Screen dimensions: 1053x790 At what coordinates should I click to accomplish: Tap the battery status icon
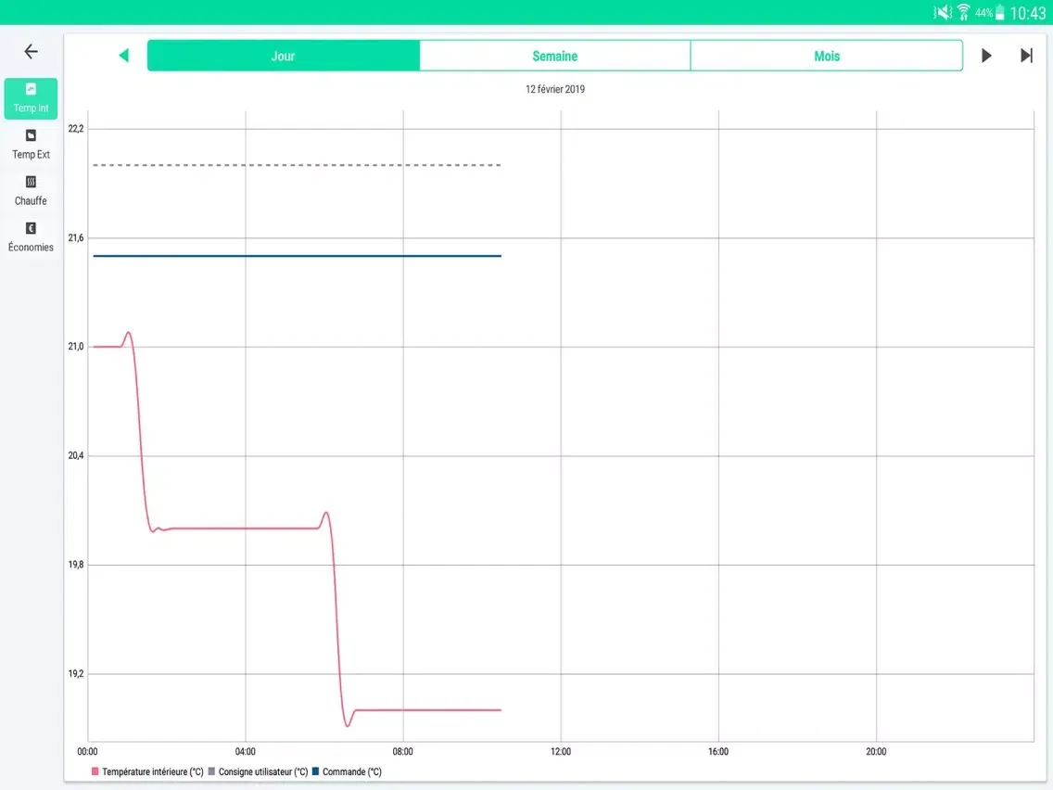(1000, 12)
